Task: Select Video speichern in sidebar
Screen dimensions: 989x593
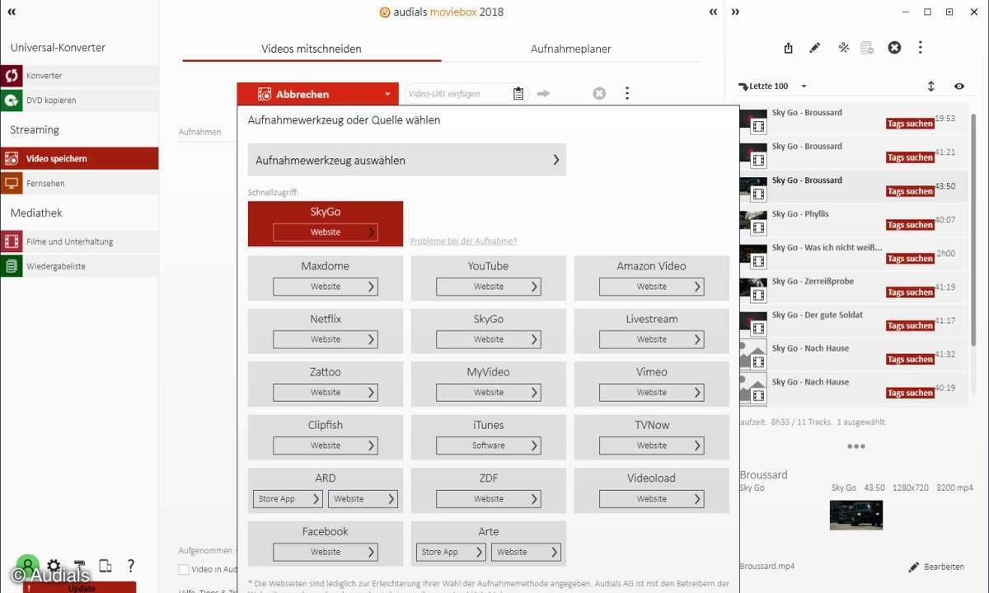Action: [79, 159]
